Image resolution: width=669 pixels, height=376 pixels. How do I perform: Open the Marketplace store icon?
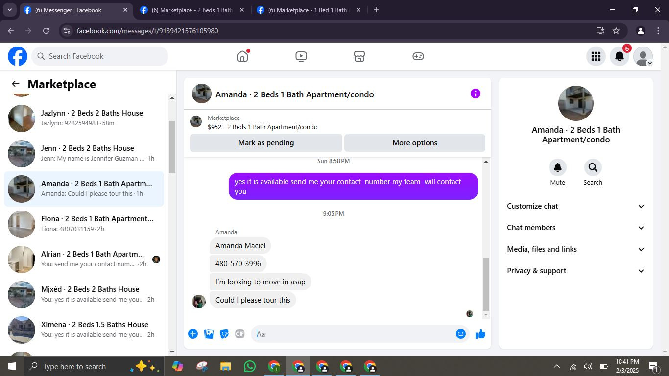pyautogui.click(x=359, y=56)
